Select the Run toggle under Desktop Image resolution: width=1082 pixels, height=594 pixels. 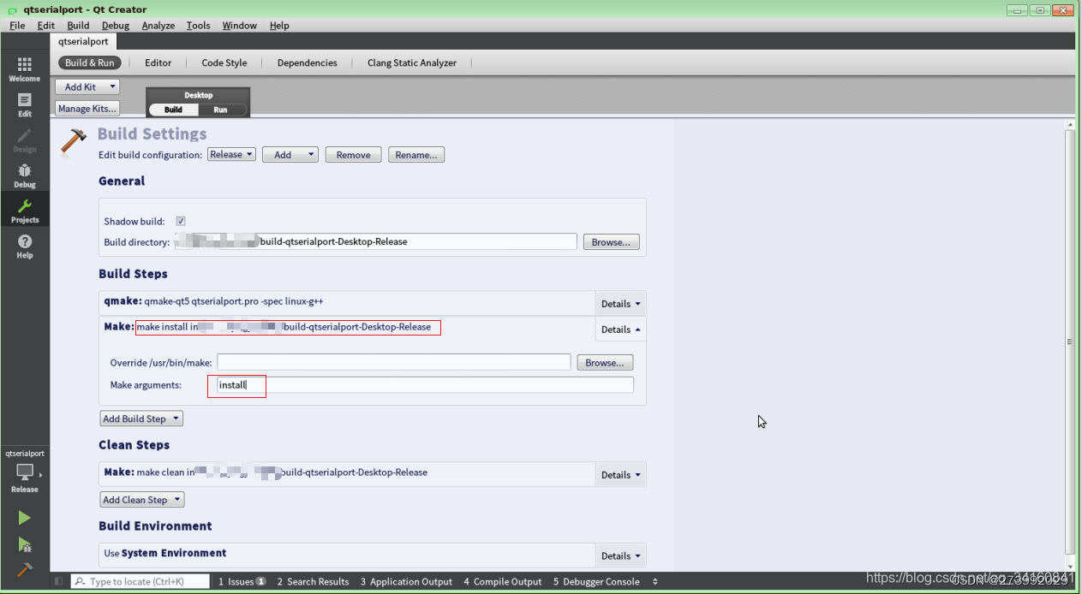tap(221, 110)
